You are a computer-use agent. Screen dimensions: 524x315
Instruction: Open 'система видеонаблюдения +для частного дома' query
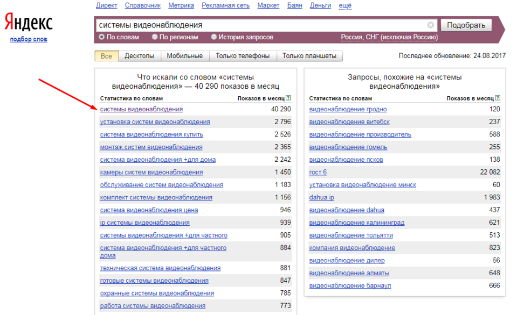[163, 252]
